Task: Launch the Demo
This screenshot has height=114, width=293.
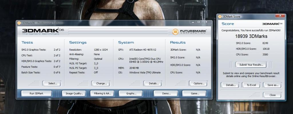Action: click(x=166, y=94)
